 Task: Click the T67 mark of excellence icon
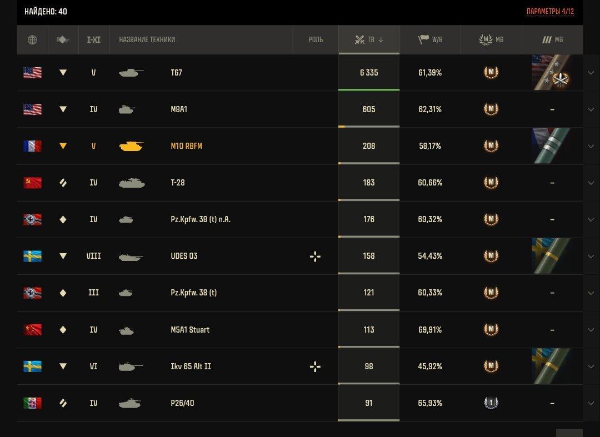pyautogui.click(x=552, y=73)
